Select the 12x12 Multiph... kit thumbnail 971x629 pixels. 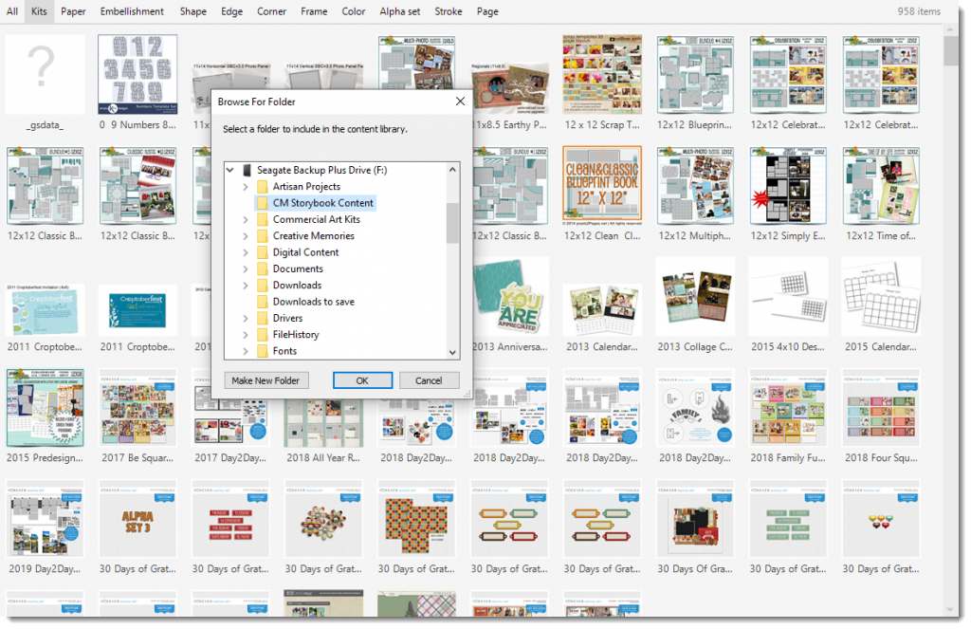[x=695, y=186]
